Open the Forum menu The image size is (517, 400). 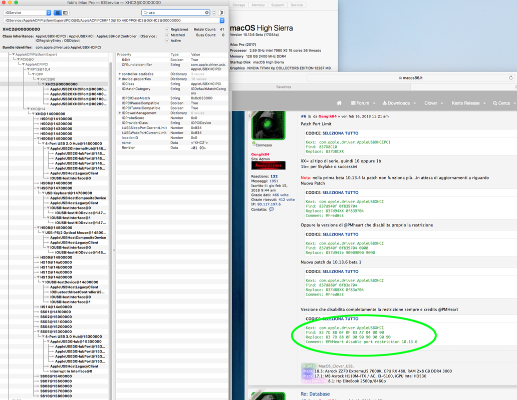[363, 103]
